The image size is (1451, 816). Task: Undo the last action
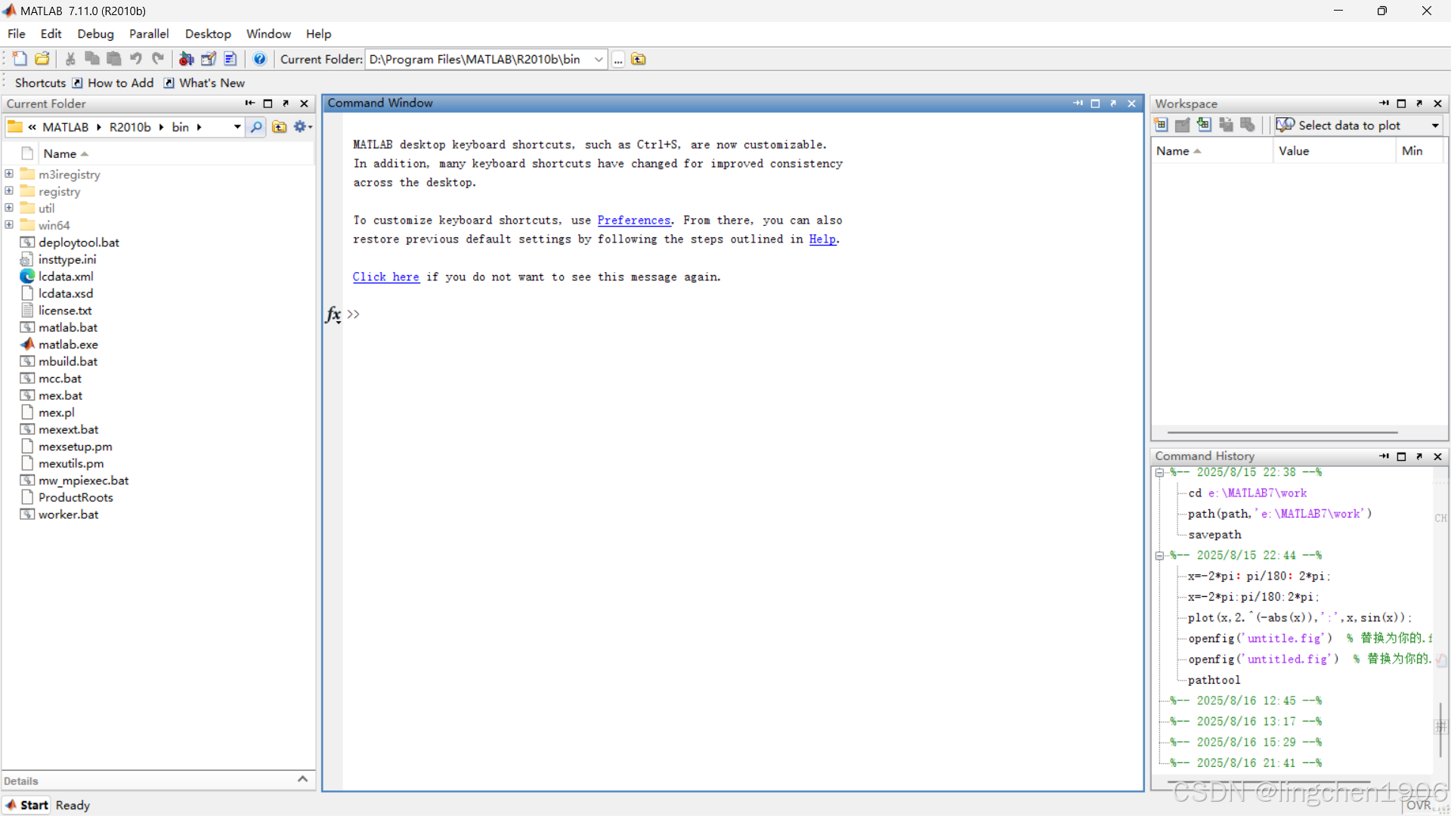point(136,59)
